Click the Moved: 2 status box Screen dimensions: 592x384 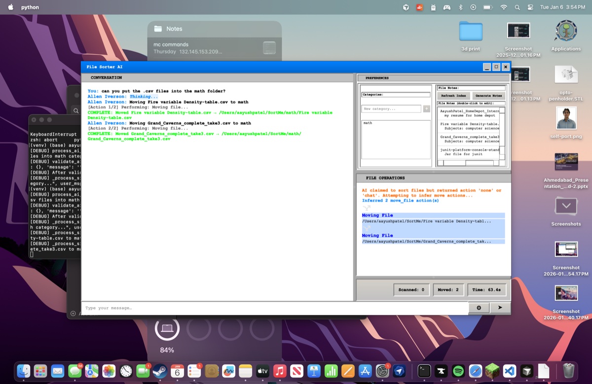click(448, 290)
